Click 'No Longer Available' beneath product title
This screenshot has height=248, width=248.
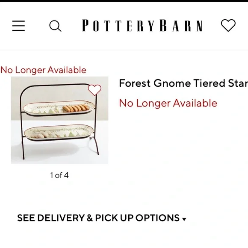point(168,103)
